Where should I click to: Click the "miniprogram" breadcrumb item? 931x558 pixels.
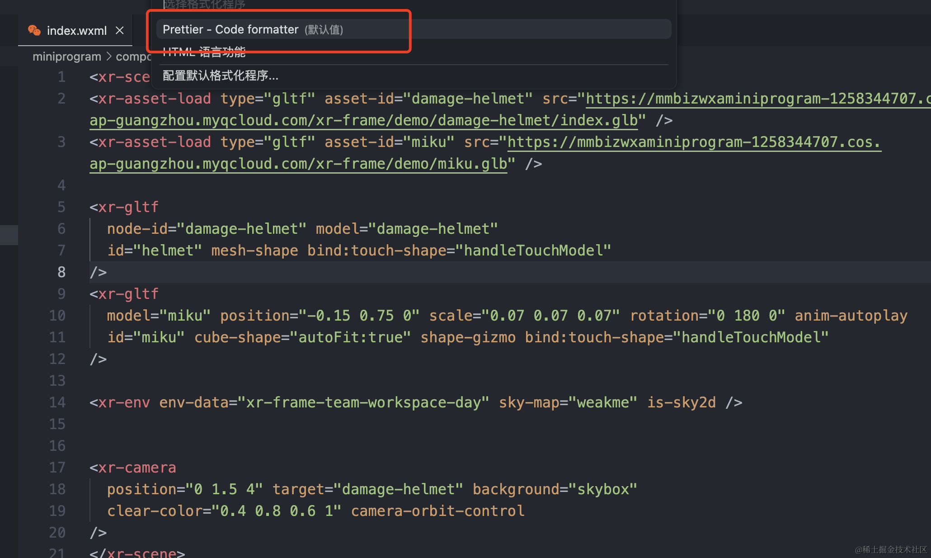pyautogui.click(x=67, y=56)
